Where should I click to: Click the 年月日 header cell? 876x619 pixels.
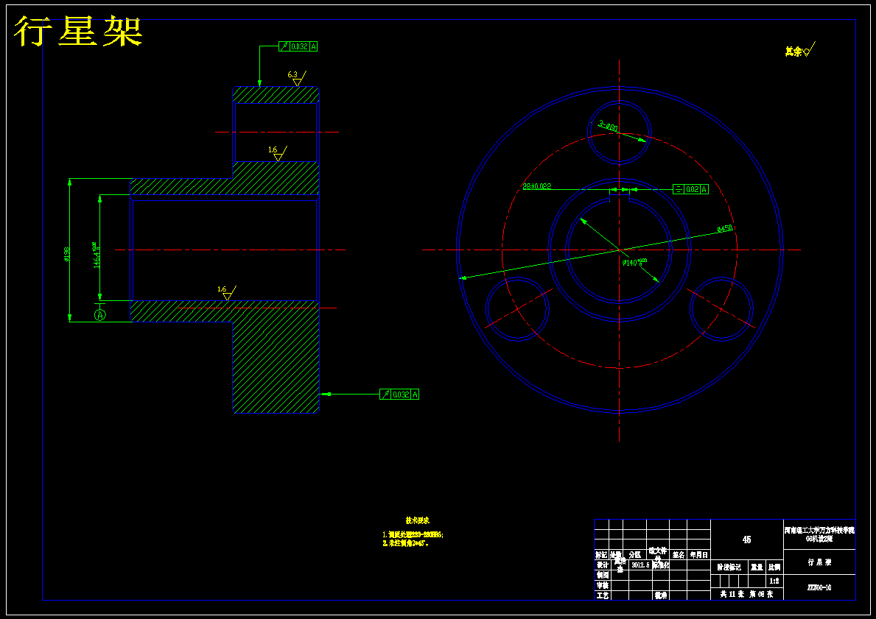tap(699, 555)
